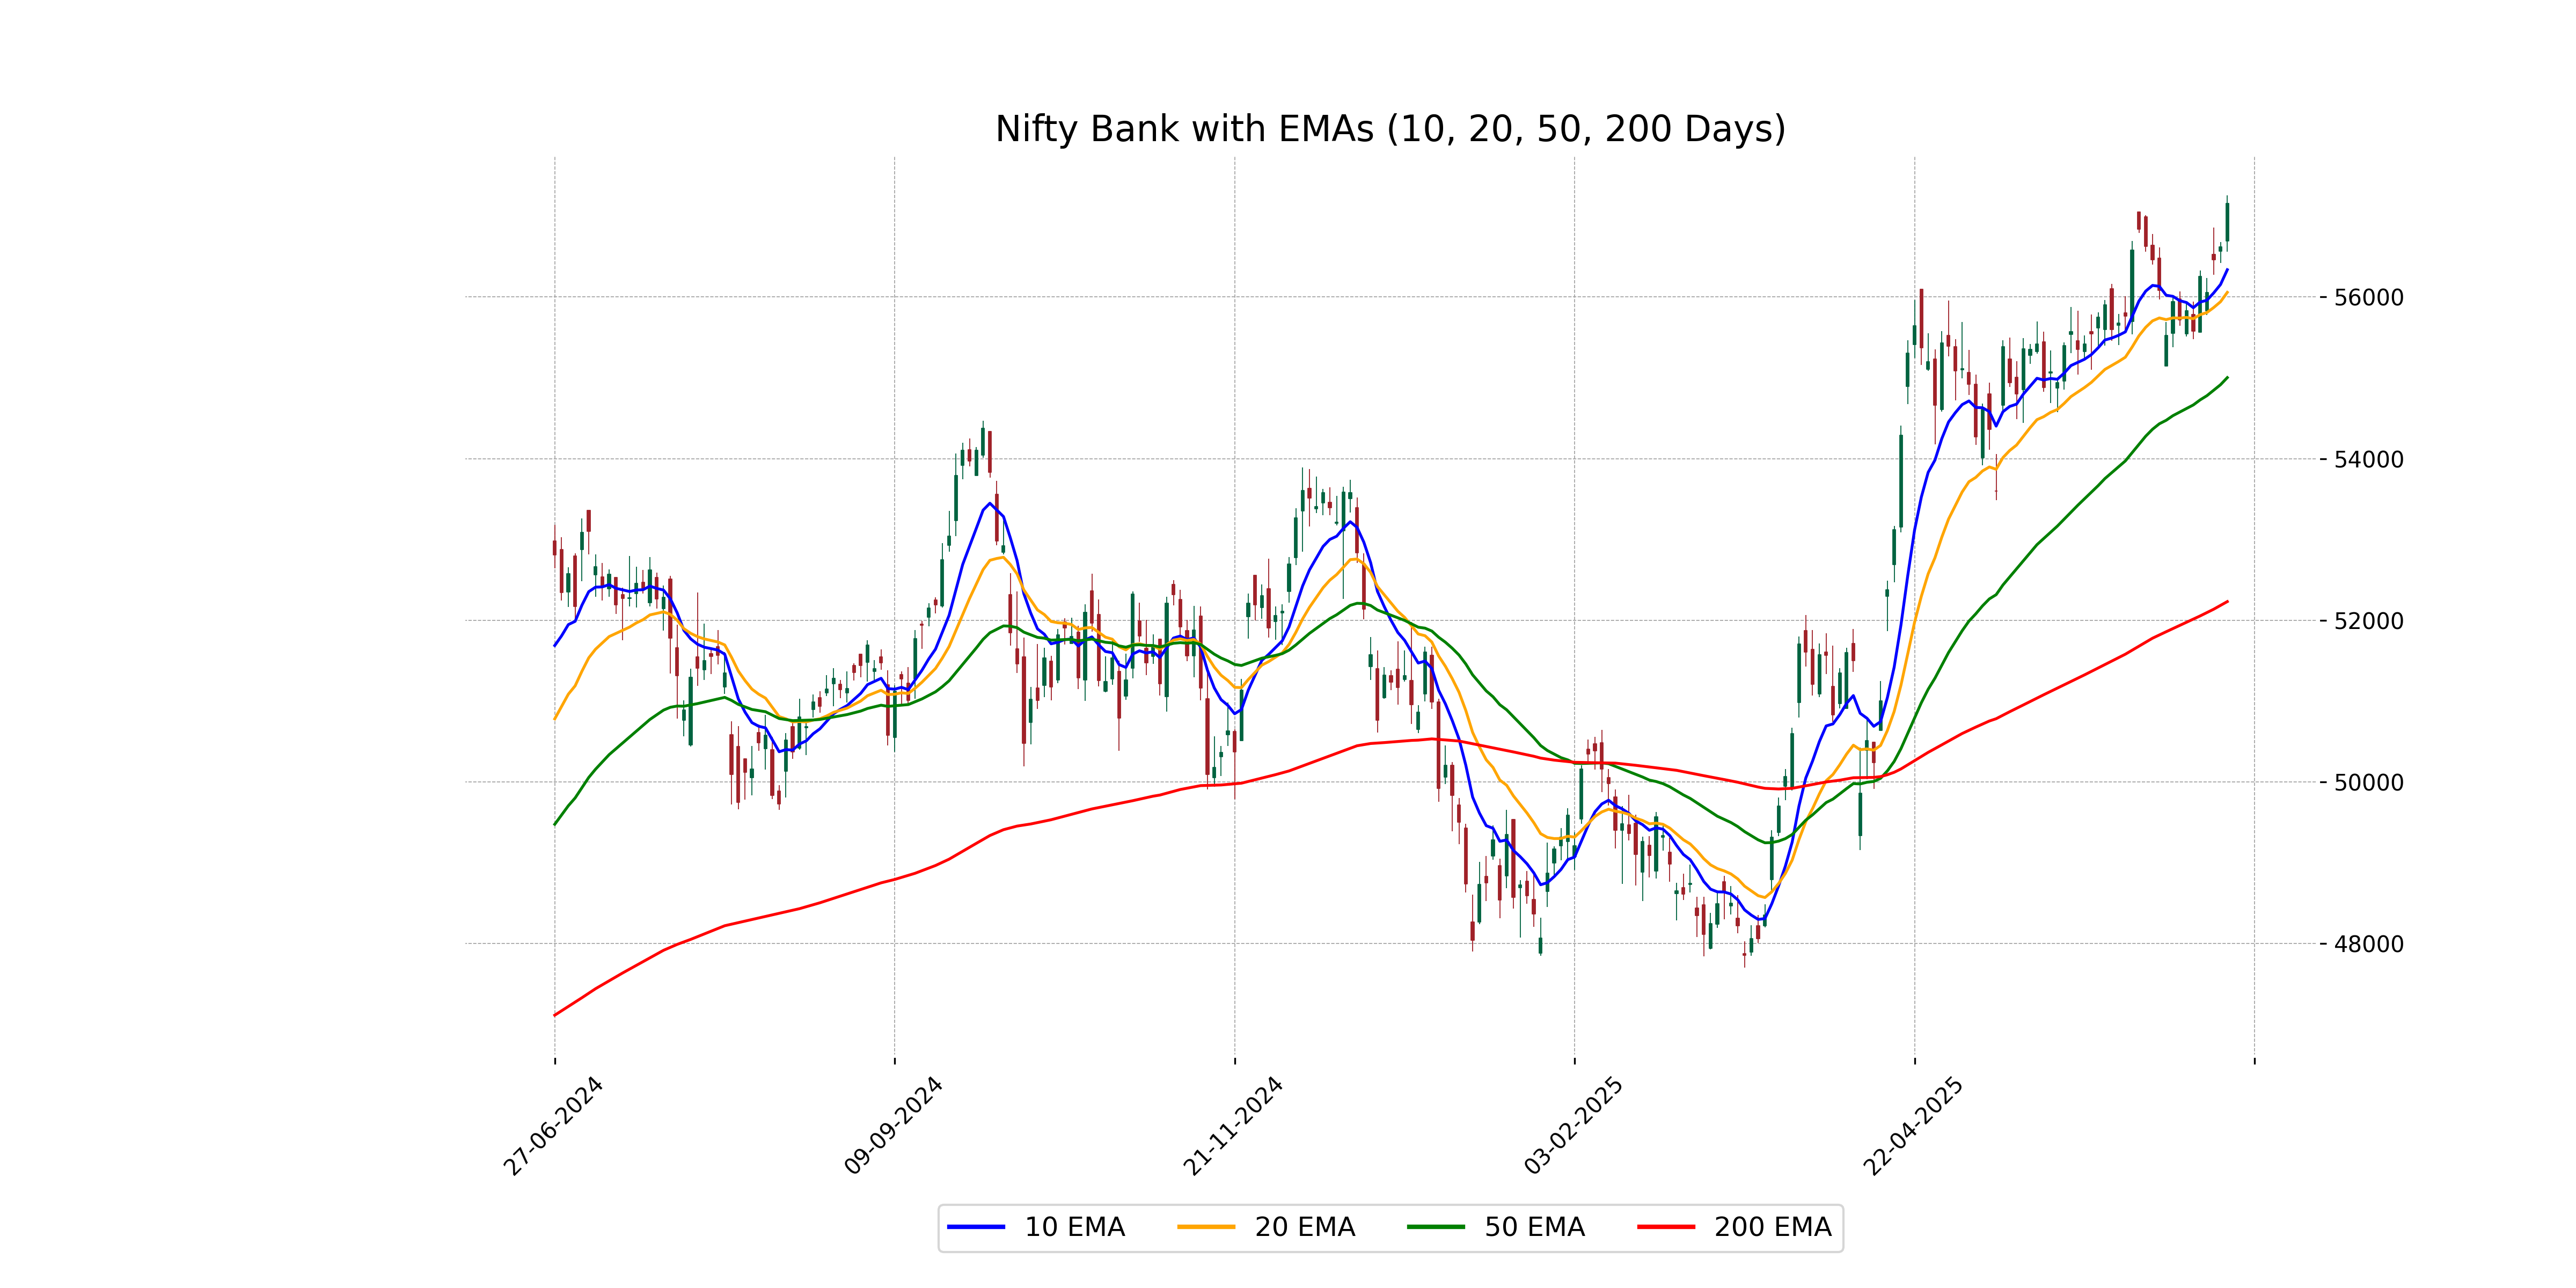Click the blue 10 EMA legend line swatch
Image resolution: width=2576 pixels, height=1288 pixels.
[x=976, y=1227]
